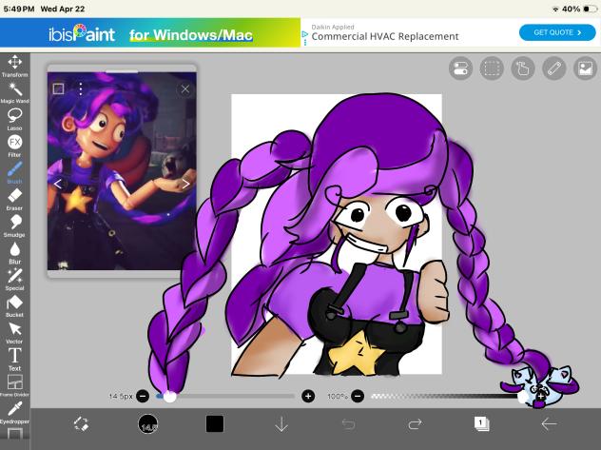Open the layers panel
This screenshot has height=450, width=601.
pos(482,424)
